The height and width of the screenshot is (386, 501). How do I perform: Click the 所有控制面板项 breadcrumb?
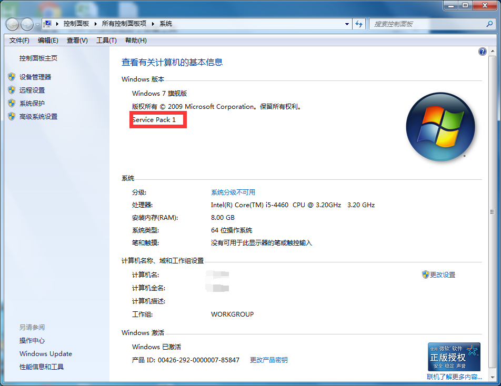point(124,24)
